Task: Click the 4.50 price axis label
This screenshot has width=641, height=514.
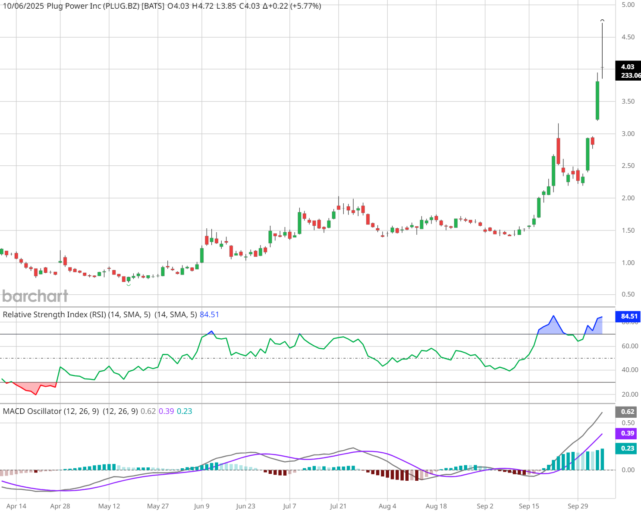Action: click(628, 37)
